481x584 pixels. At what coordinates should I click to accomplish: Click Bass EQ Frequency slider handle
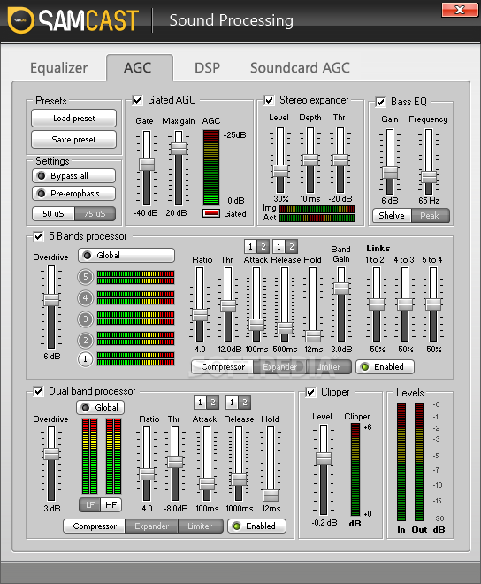429,177
